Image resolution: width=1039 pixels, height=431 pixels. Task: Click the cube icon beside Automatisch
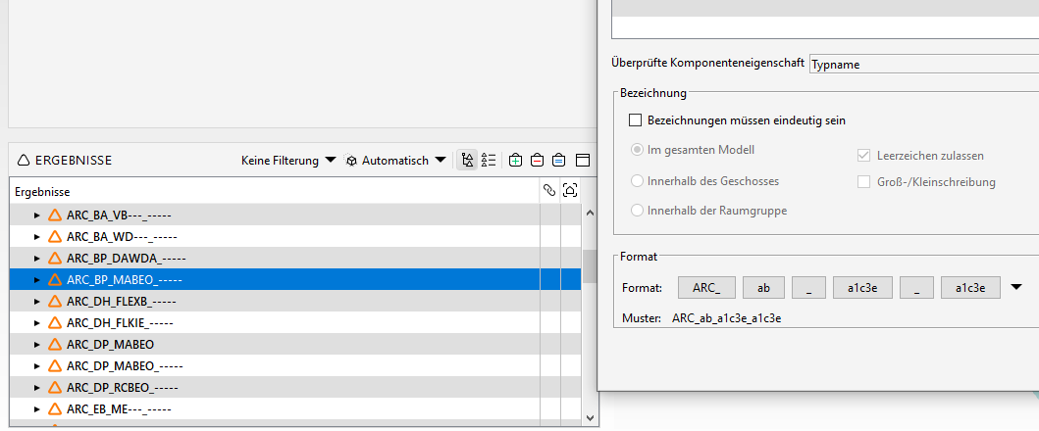tap(352, 161)
